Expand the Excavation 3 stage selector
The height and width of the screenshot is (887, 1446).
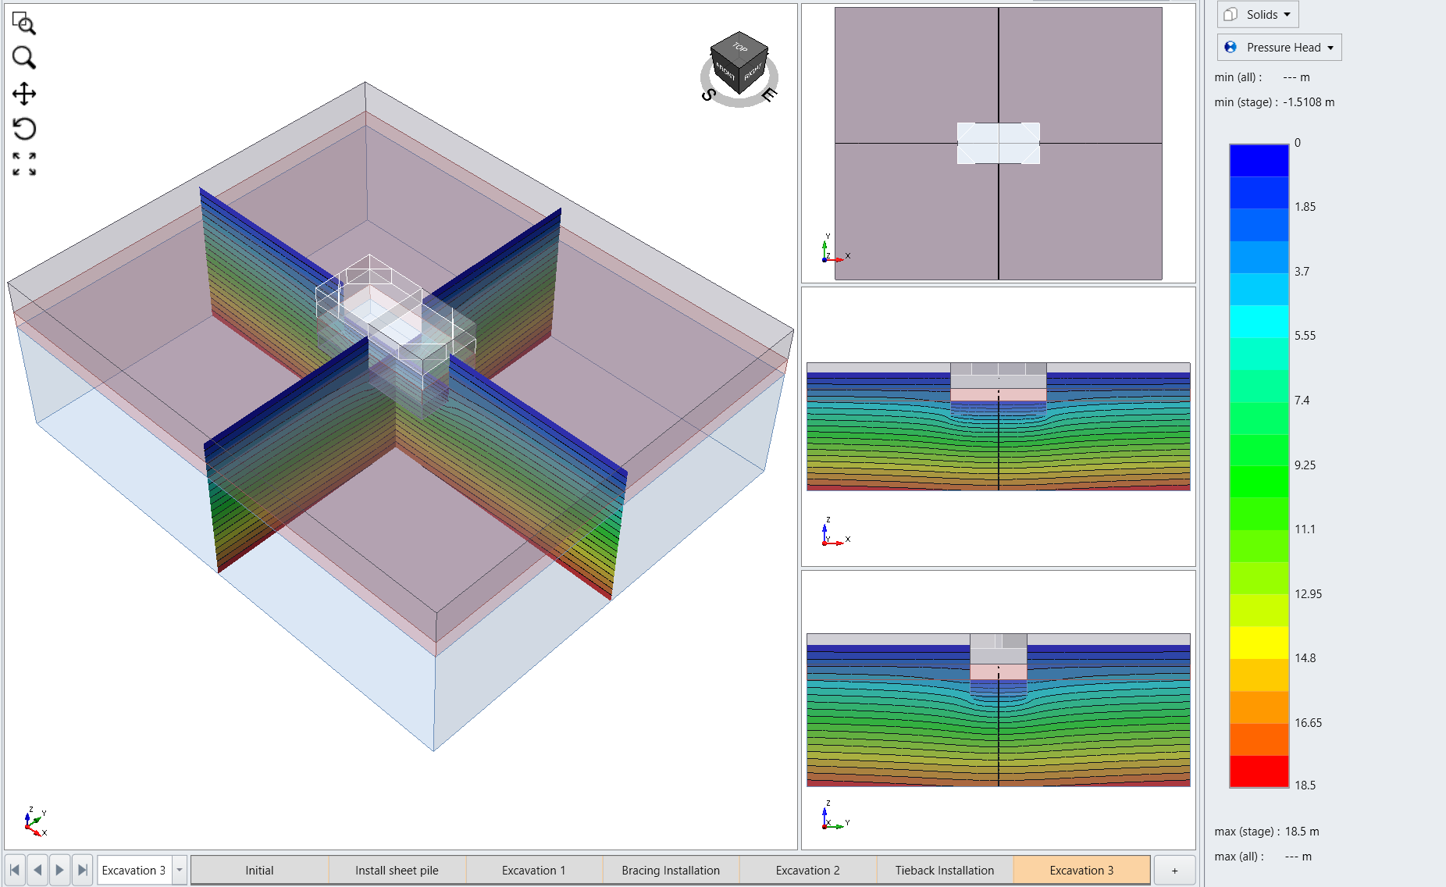180,870
